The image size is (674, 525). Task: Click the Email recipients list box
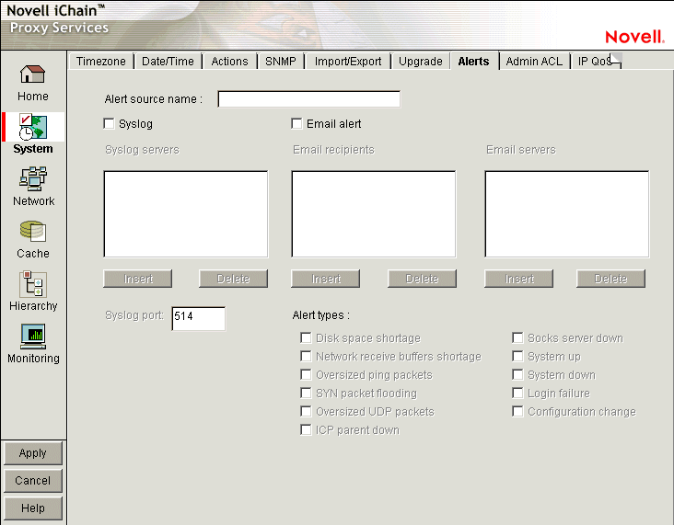coord(374,214)
